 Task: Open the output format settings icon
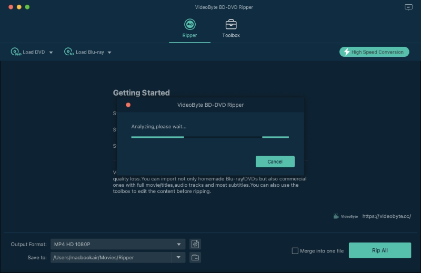(195, 244)
